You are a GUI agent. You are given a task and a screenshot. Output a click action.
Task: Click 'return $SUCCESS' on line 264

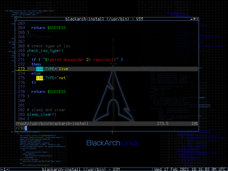(48, 28)
